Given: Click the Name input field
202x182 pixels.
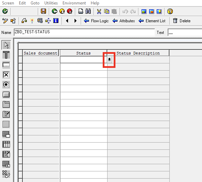Looking at the screenshot, I should coord(85,32).
